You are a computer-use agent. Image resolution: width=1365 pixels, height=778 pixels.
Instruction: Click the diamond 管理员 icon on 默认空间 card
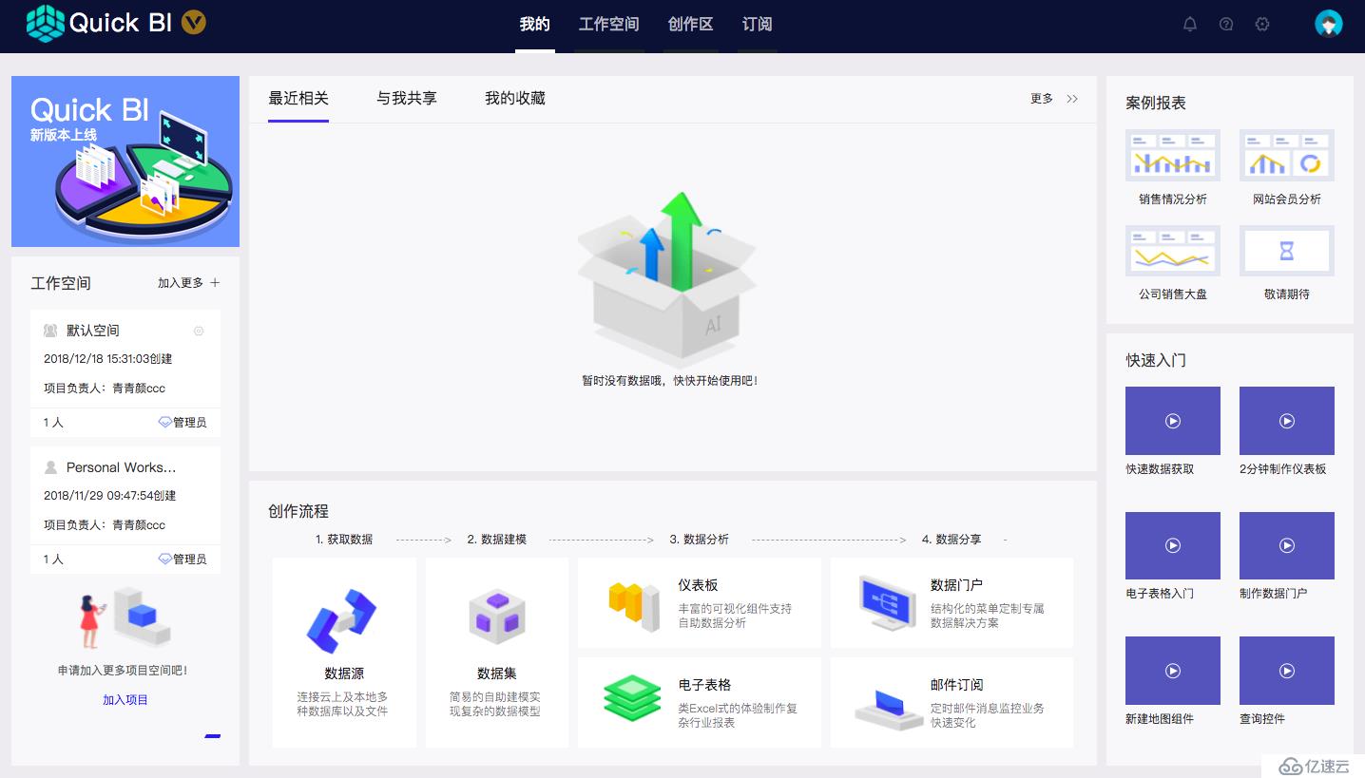pyautogui.click(x=164, y=423)
